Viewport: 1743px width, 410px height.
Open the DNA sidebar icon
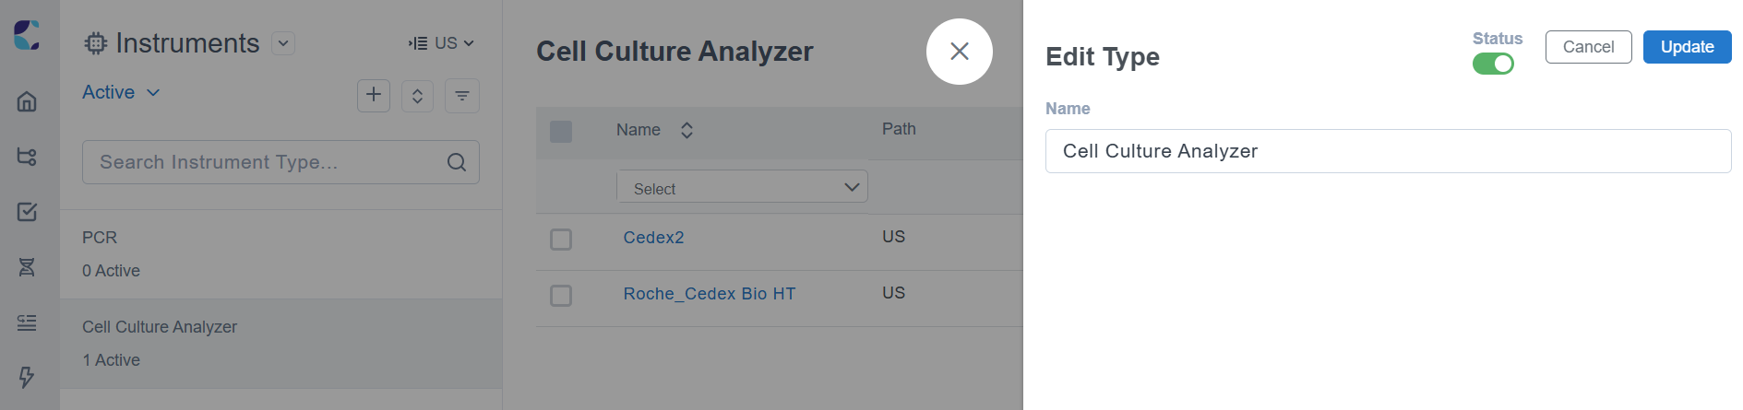pos(27,267)
